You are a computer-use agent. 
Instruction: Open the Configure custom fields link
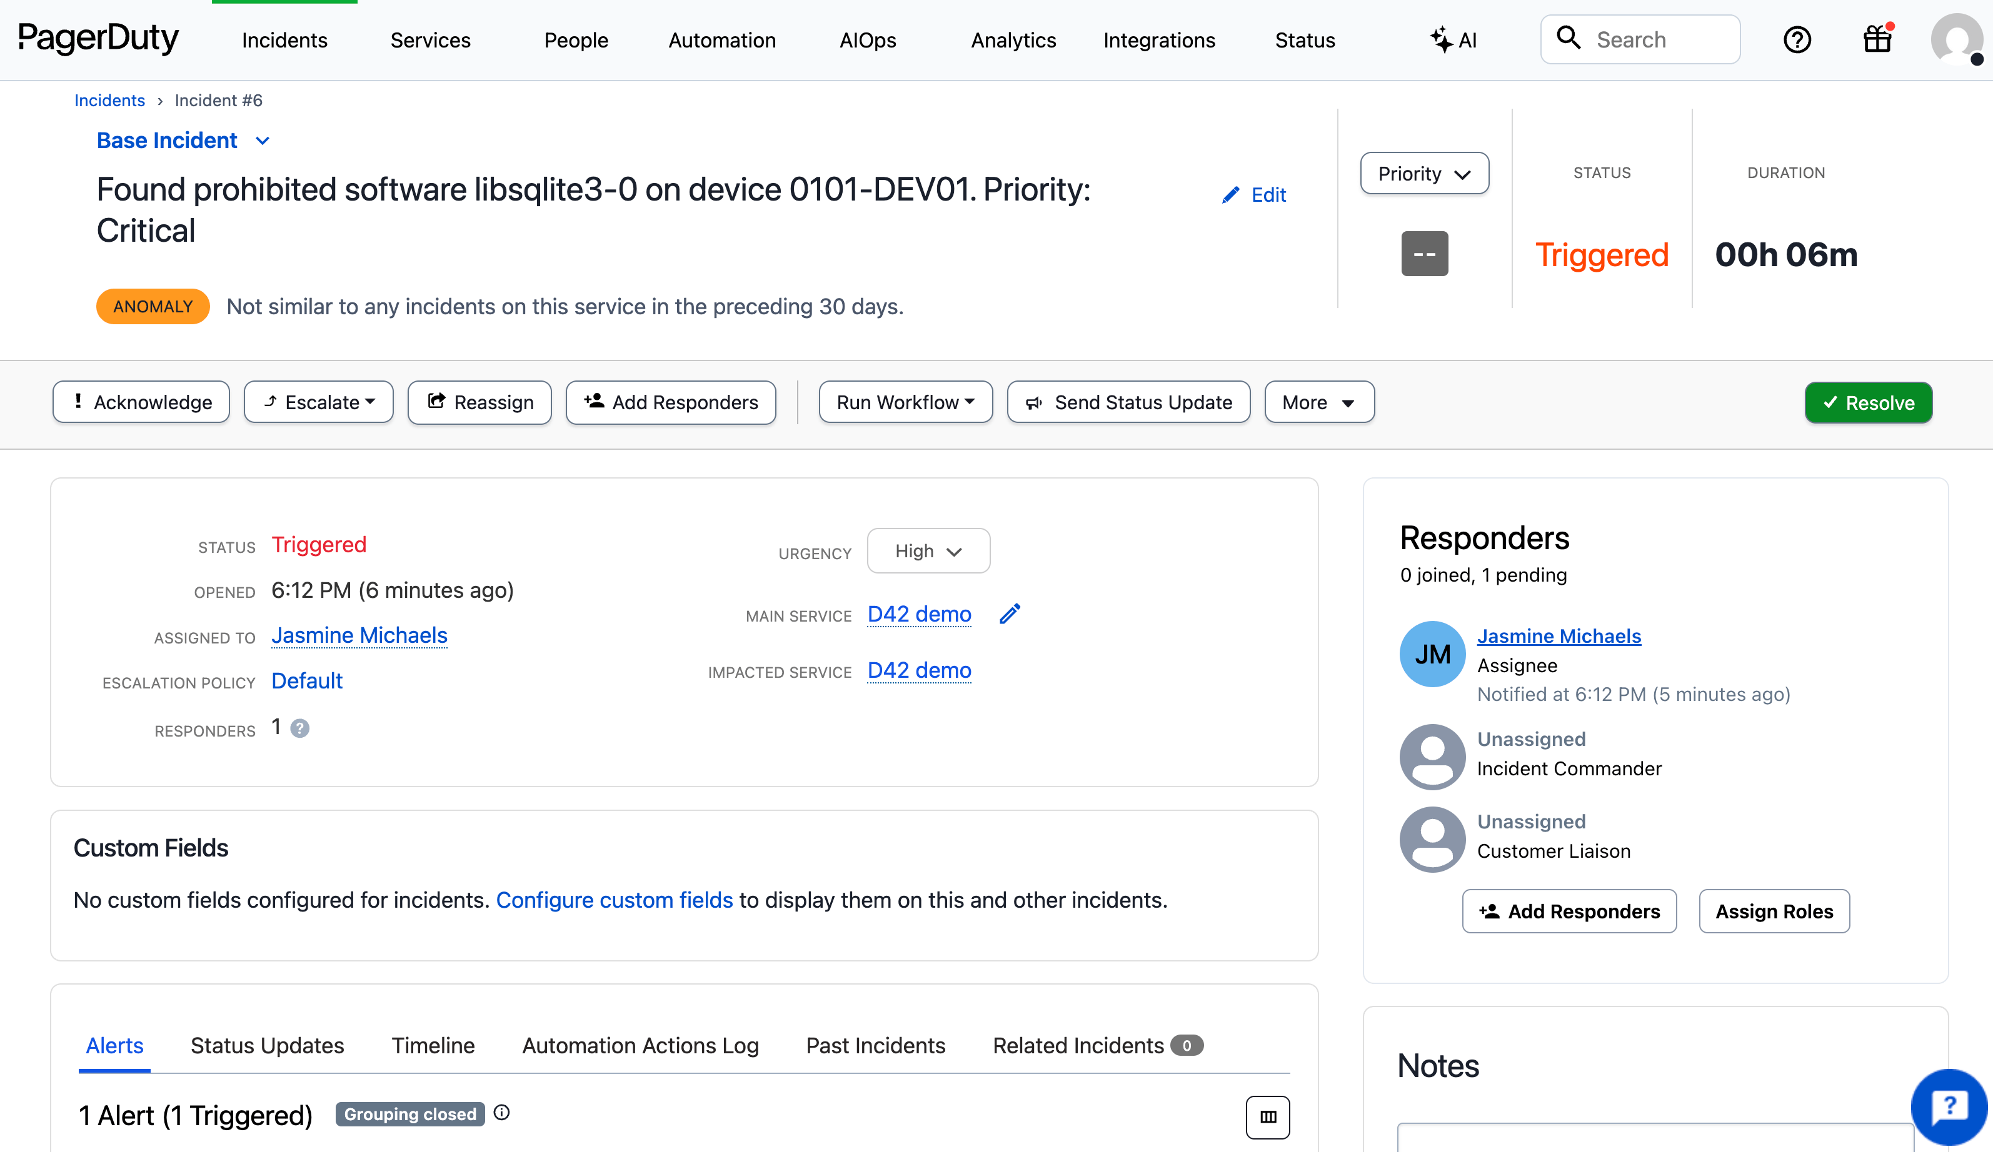point(615,899)
